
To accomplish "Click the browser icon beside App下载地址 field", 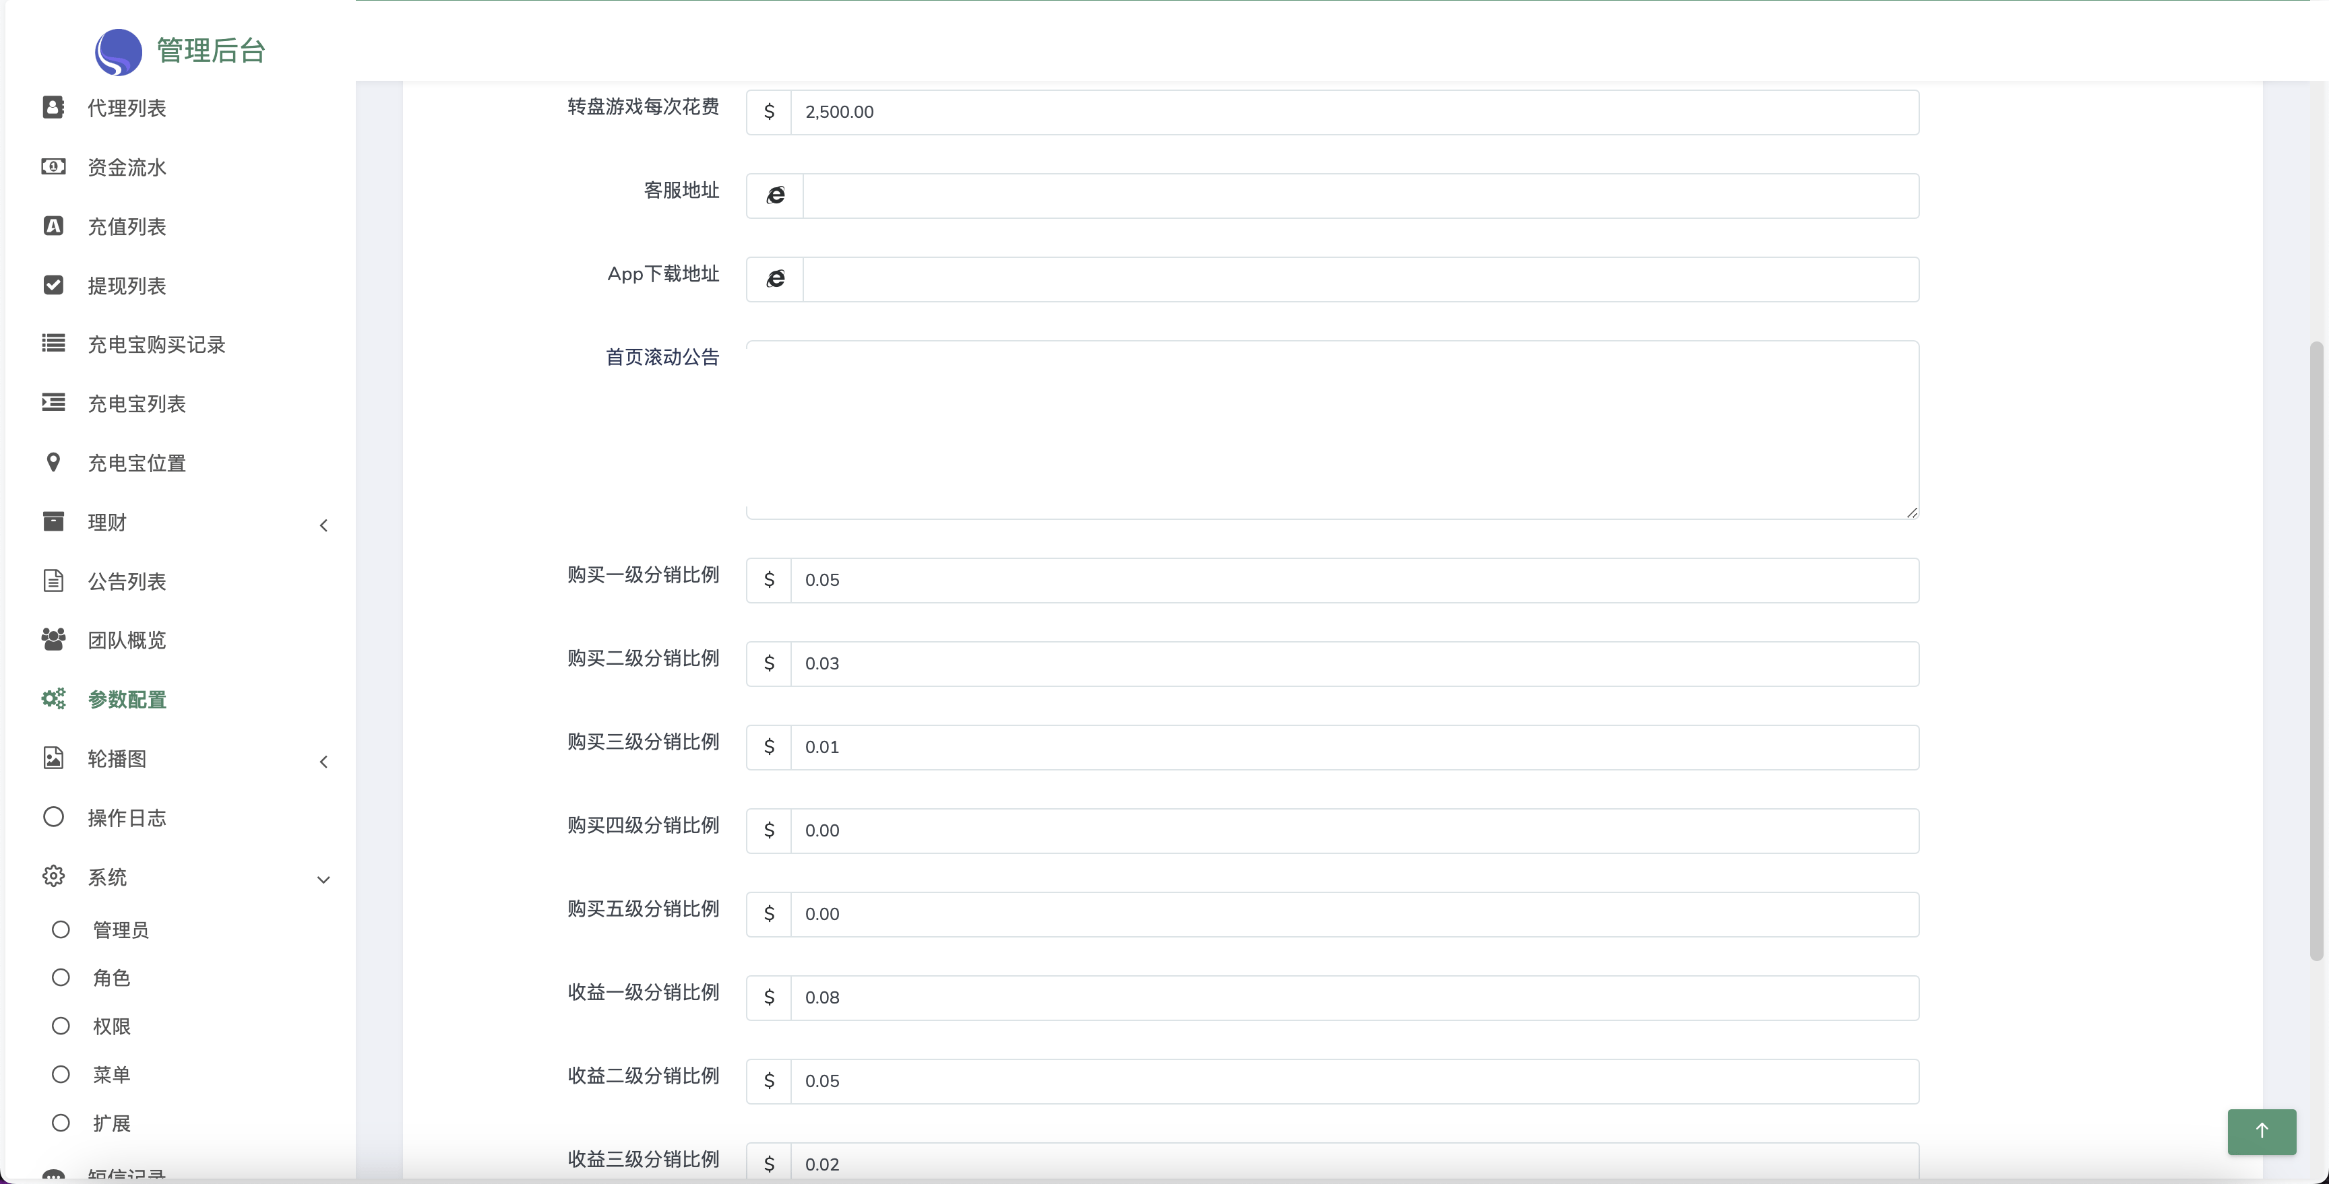I will coord(775,278).
